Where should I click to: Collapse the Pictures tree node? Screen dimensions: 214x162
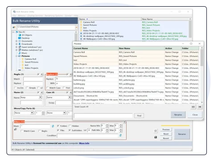point(16,56)
